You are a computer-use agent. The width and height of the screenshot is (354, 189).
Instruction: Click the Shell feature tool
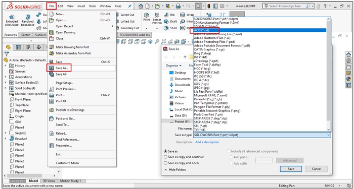[170, 28]
